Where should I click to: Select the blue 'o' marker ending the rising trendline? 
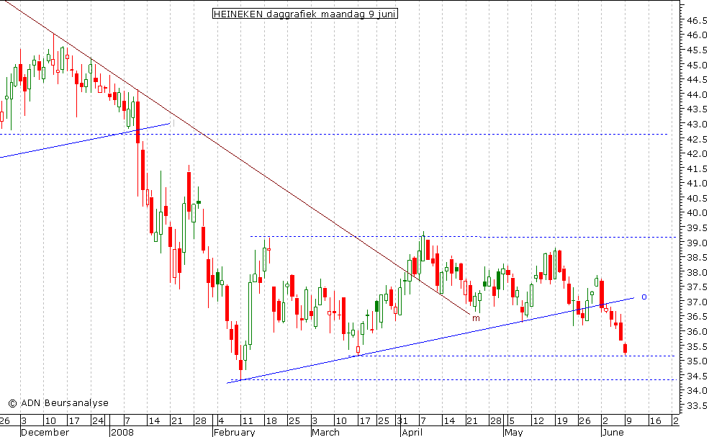(644, 297)
